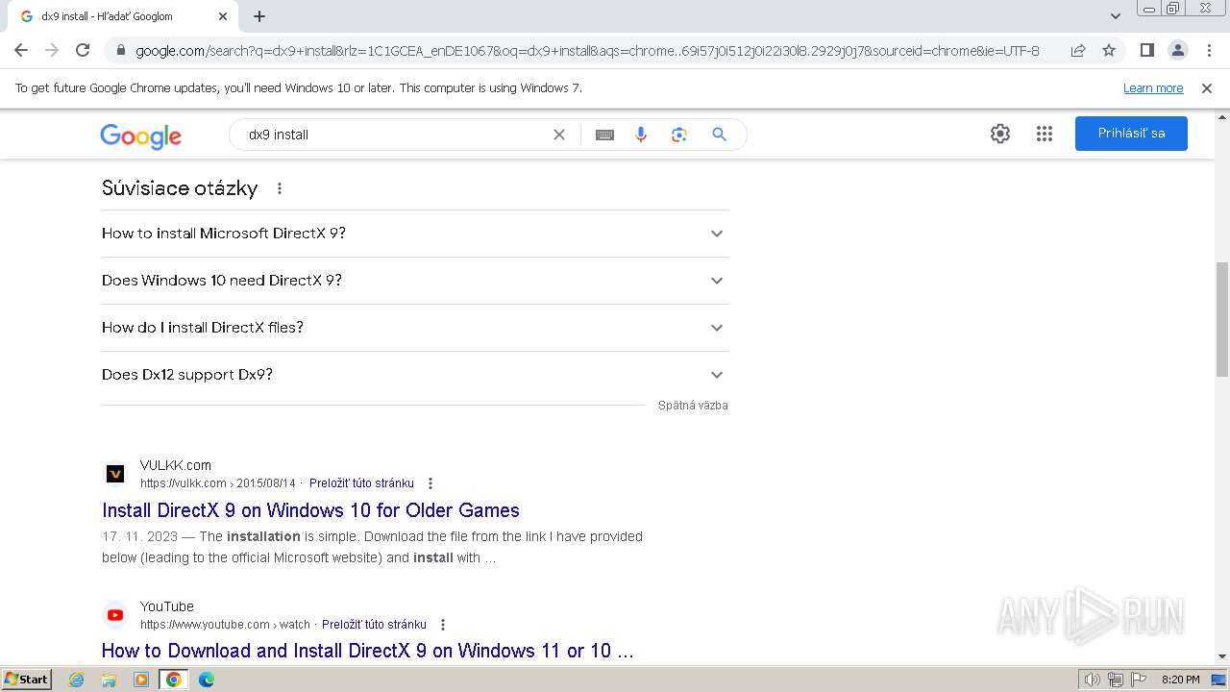Search by image with Lens
Screen dimensions: 1230x692
(x=679, y=135)
